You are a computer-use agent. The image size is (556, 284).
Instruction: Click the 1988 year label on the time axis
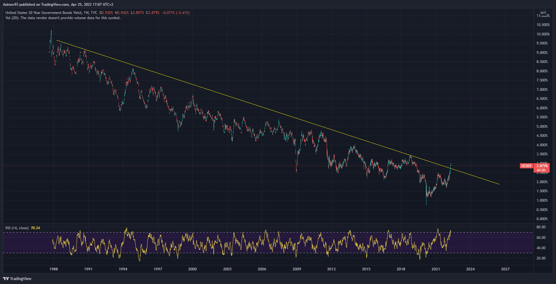click(54, 269)
